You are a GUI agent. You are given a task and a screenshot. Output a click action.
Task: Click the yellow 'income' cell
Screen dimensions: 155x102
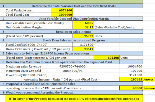point(149,88)
